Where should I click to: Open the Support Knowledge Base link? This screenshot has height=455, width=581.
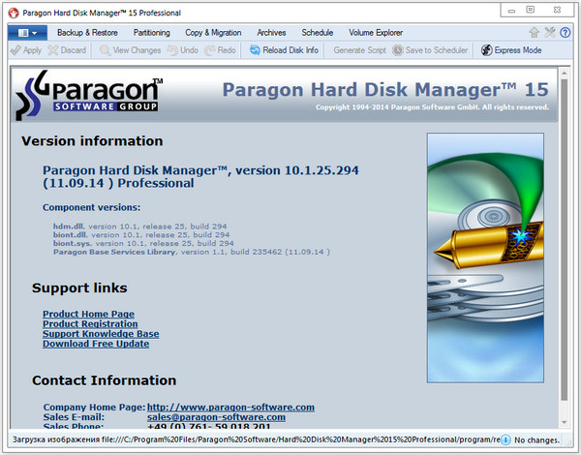[x=101, y=334]
